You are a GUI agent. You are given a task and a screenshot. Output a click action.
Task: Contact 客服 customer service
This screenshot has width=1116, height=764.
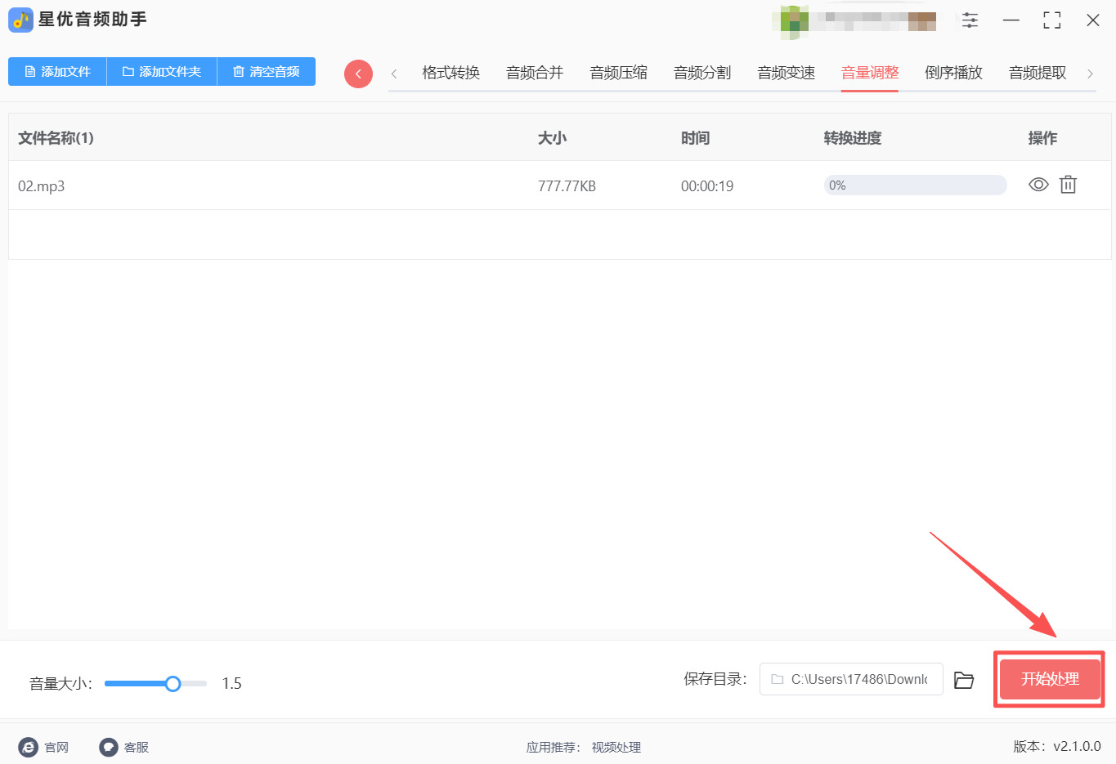[109, 746]
